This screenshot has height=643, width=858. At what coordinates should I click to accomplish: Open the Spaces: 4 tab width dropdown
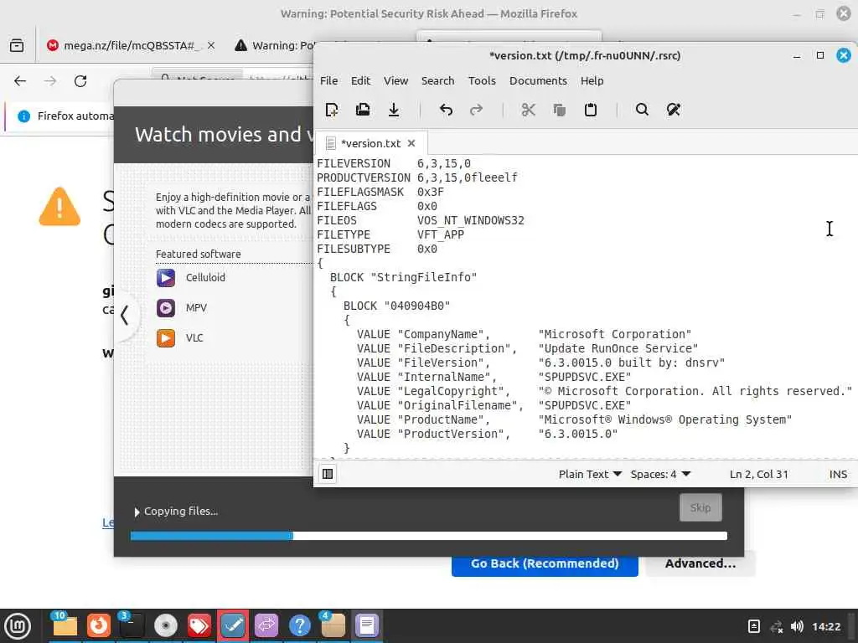[660, 474]
